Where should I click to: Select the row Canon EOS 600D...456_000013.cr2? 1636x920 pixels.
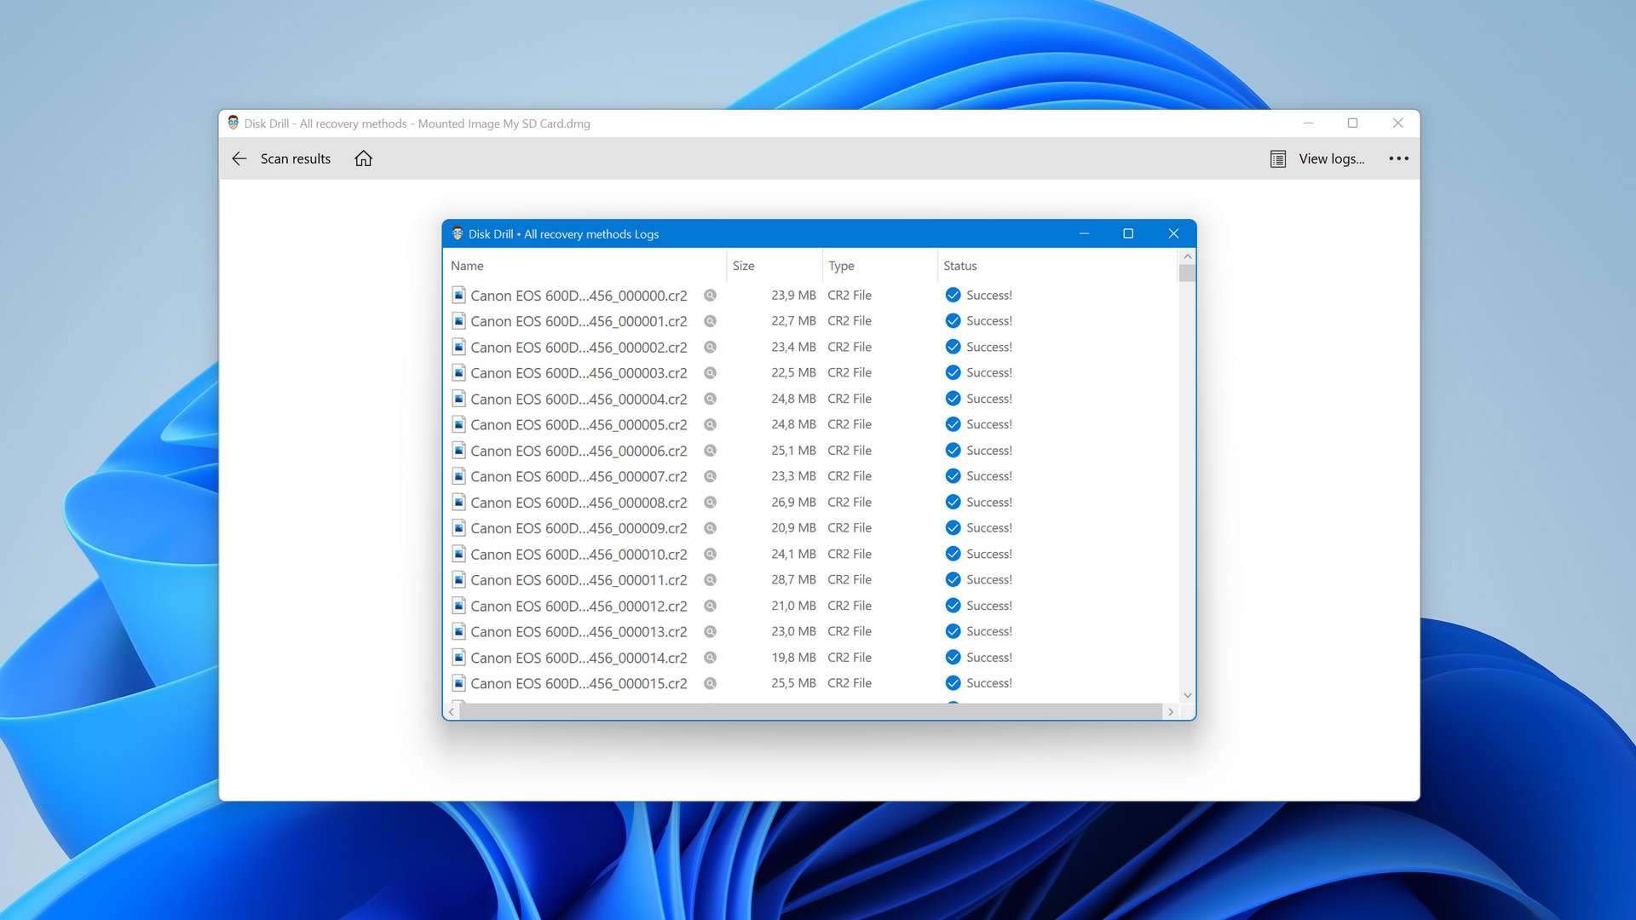(x=810, y=631)
